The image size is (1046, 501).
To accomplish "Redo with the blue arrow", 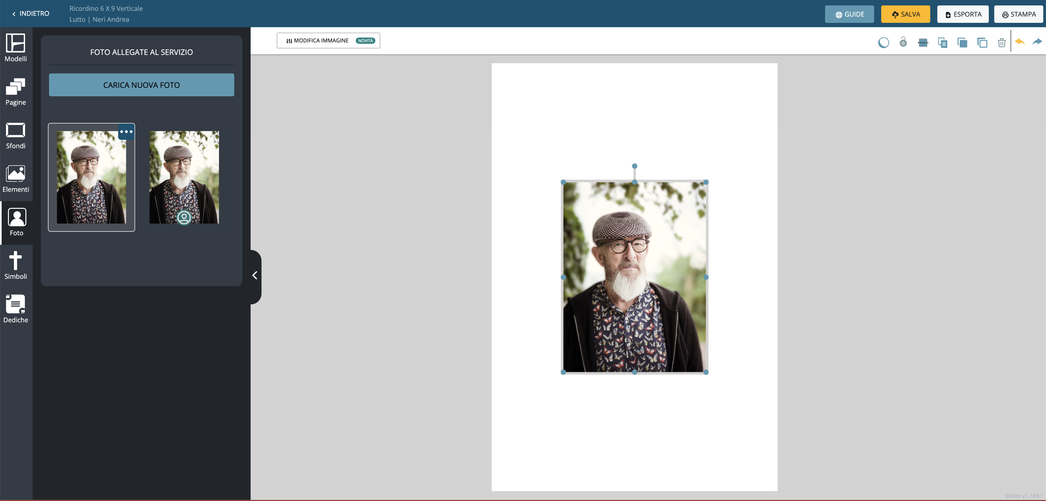I will [x=1037, y=42].
